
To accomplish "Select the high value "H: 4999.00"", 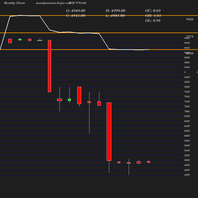I will (115, 11).
